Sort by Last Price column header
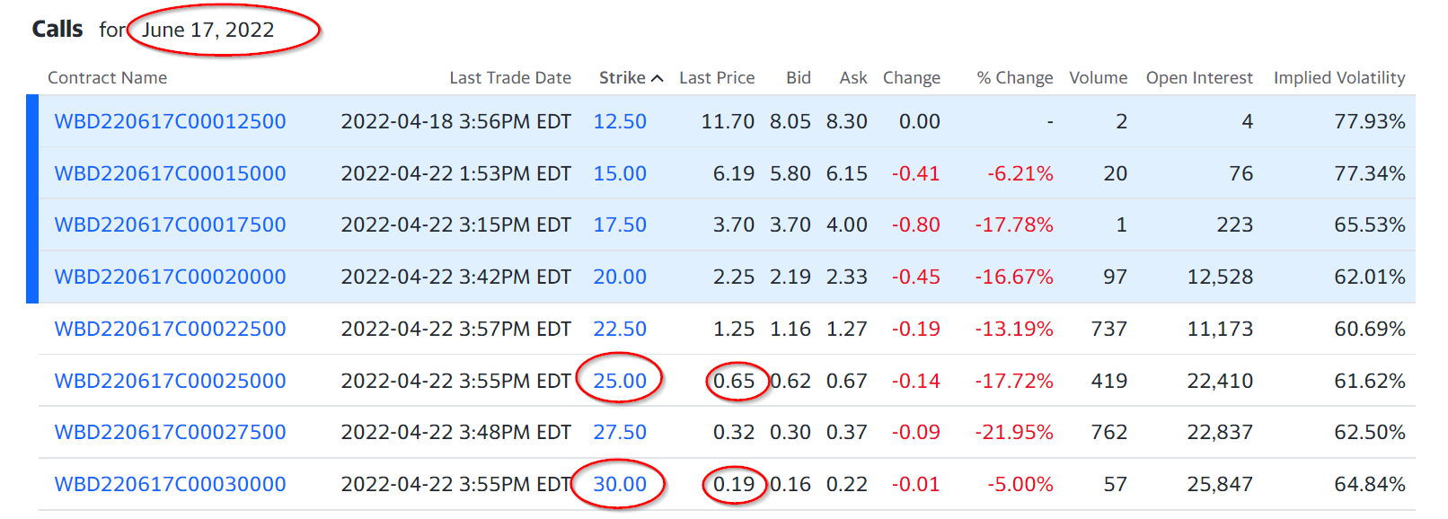Screen dimensions: 1448x519 [x=717, y=78]
